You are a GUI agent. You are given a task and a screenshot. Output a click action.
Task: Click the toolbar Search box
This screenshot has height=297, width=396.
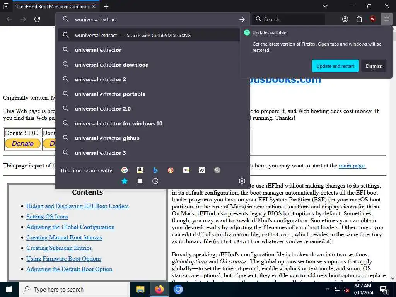click(x=288, y=19)
